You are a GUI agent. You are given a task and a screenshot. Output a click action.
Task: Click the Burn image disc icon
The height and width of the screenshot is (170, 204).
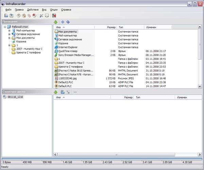24,16
